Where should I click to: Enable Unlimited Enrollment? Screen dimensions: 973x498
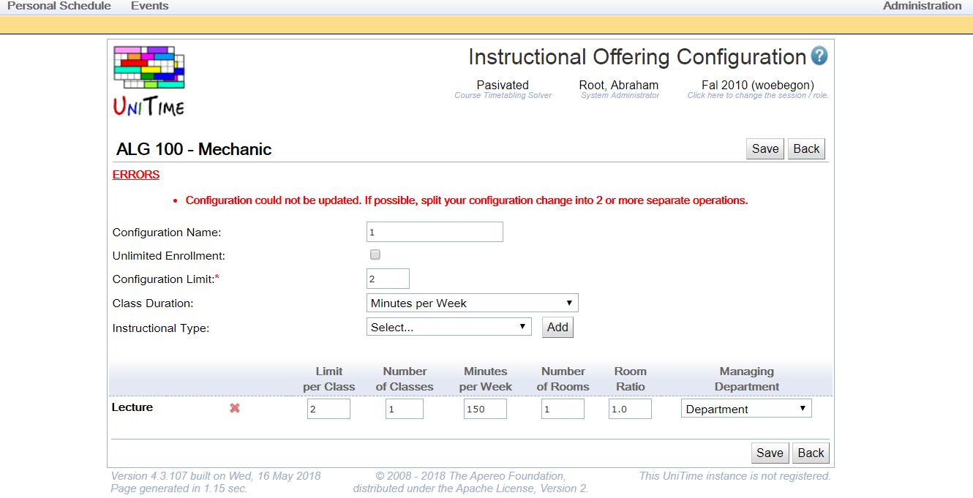pos(375,254)
